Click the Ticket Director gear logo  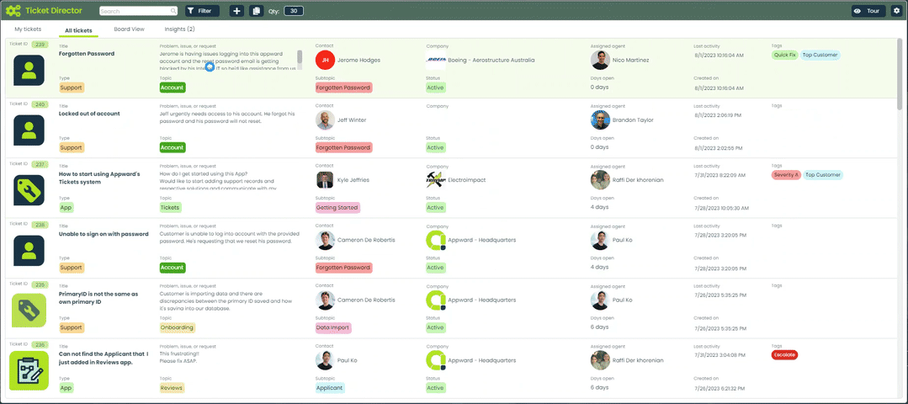(13, 10)
